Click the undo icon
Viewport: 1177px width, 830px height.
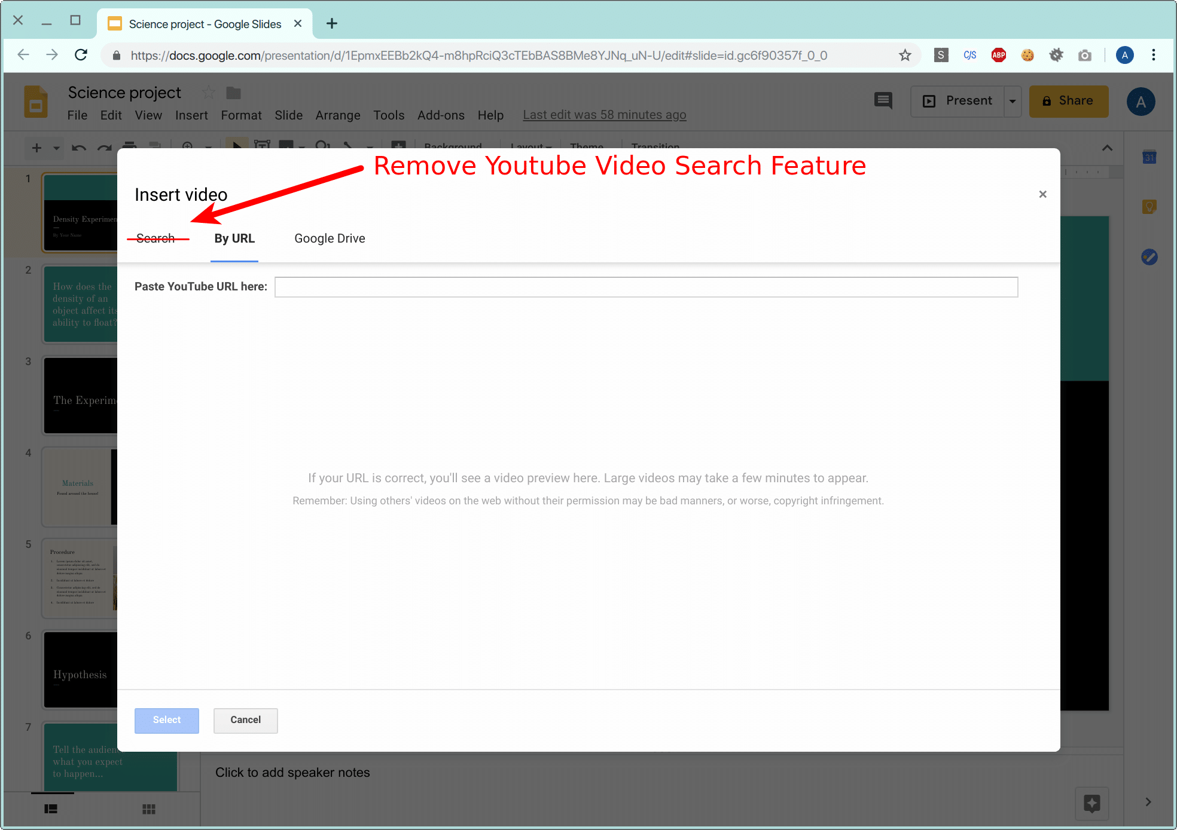coord(78,148)
